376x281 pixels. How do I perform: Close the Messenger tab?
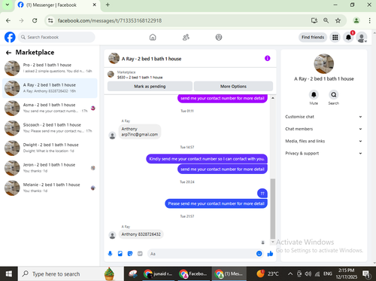click(x=95, y=5)
